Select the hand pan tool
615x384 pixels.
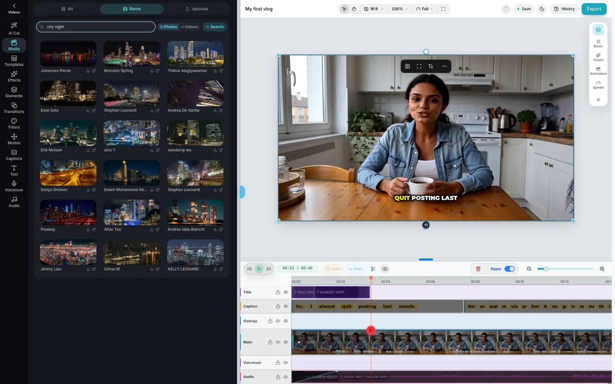354,9
